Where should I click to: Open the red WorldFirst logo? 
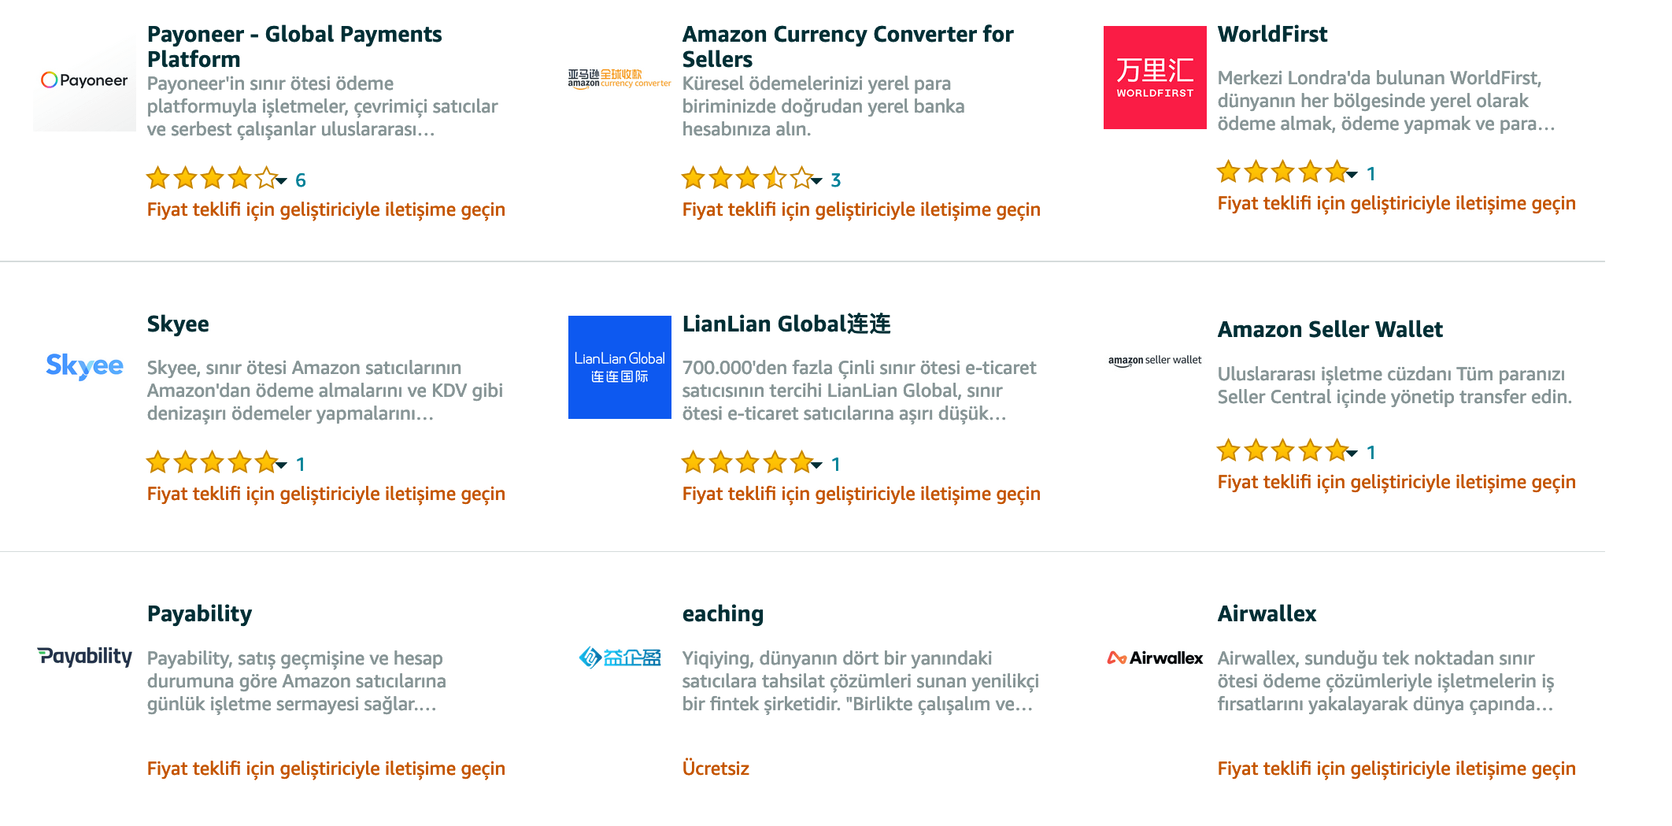(x=1155, y=77)
